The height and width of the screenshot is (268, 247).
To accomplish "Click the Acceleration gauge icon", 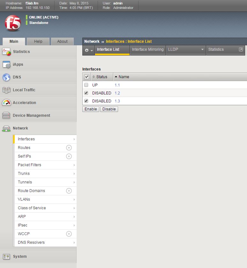I will pos(6,103).
